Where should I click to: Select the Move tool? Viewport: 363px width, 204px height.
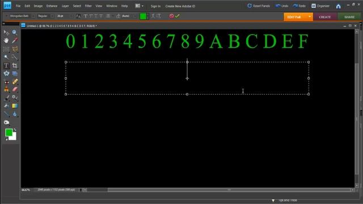point(6,32)
